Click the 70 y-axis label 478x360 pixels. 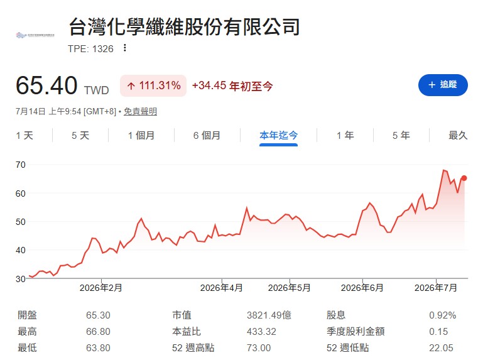(x=21, y=165)
